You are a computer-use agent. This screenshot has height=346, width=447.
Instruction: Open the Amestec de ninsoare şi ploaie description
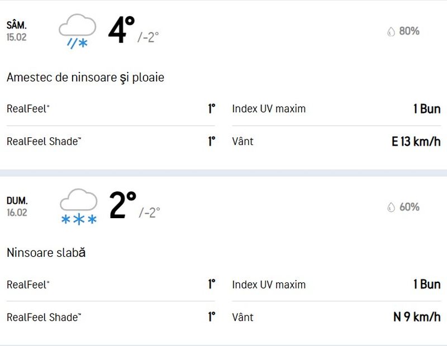(85, 78)
